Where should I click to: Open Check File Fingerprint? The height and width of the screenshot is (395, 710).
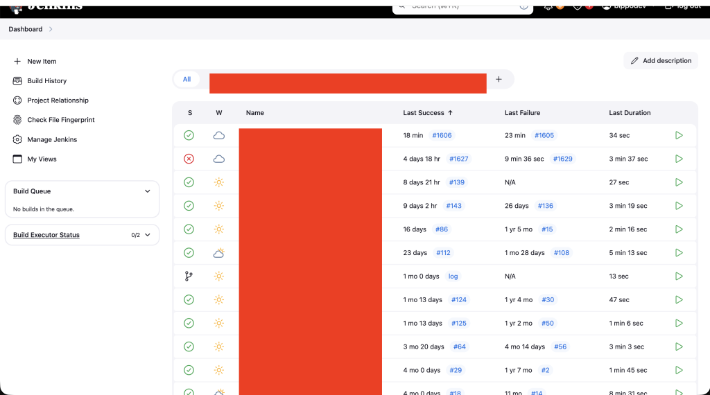coord(61,119)
